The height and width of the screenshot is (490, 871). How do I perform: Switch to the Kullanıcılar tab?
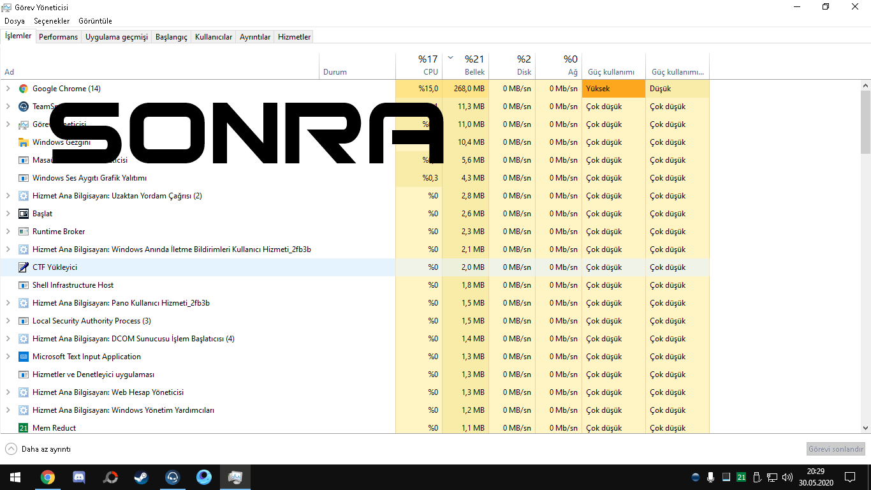click(x=214, y=37)
